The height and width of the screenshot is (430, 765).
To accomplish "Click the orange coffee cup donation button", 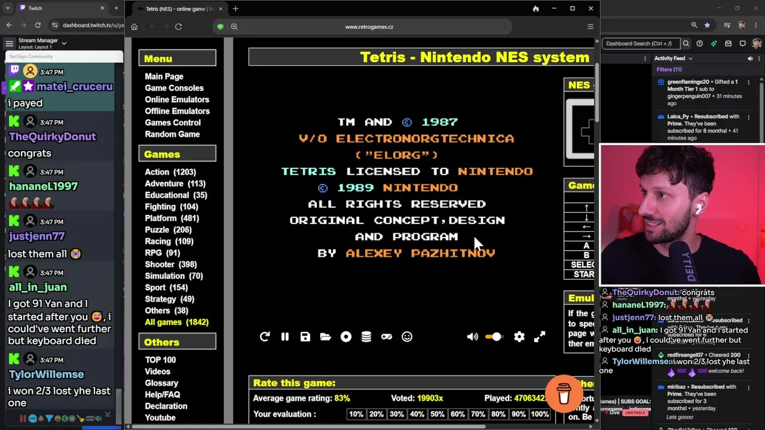I will pyautogui.click(x=564, y=393).
